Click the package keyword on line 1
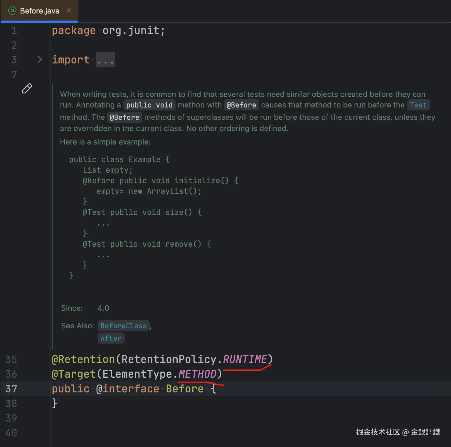The height and width of the screenshot is (447, 451). 74,31
